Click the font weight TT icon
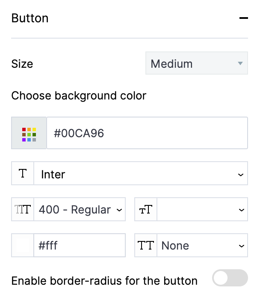 click(23, 209)
